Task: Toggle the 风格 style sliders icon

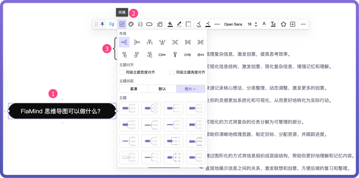Action: click(x=122, y=24)
